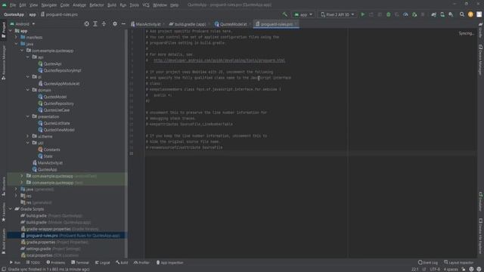Image resolution: width=484 pixels, height=272 pixels.
Task: Open the Structure side tab
Action: 3,187
